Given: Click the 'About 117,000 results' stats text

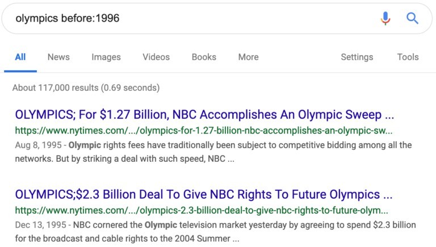Looking at the screenshot, I should tap(86, 88).
